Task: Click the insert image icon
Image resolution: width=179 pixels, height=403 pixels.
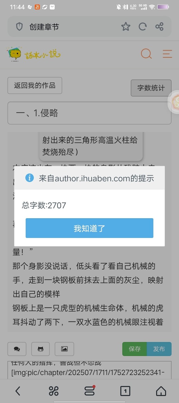Action: coord(64,349)
